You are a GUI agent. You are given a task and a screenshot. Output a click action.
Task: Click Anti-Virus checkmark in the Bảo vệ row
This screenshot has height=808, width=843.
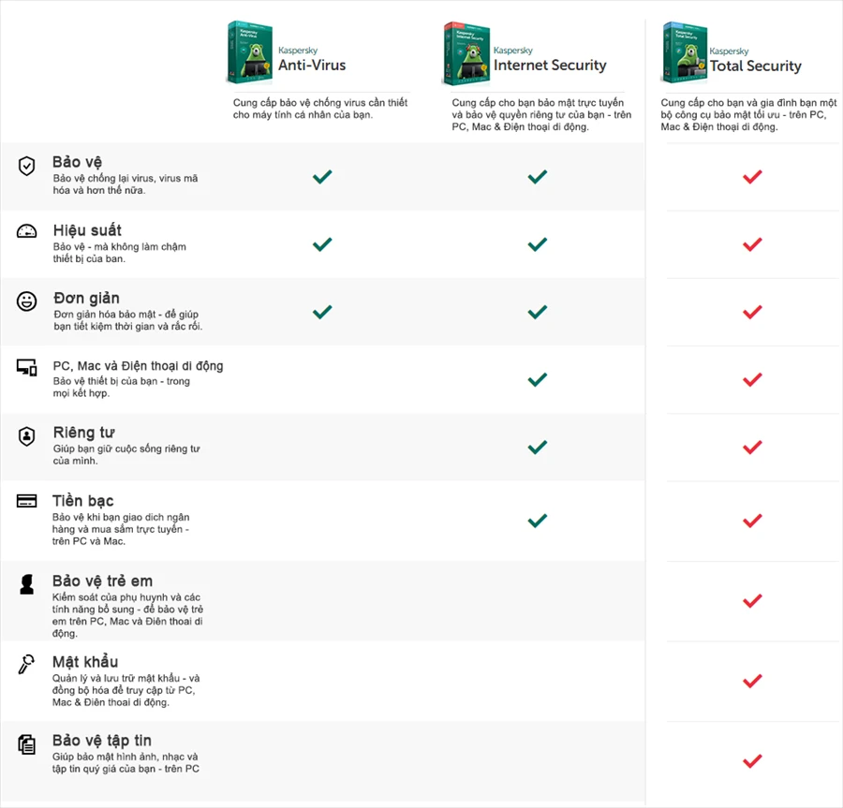(322, 176)
